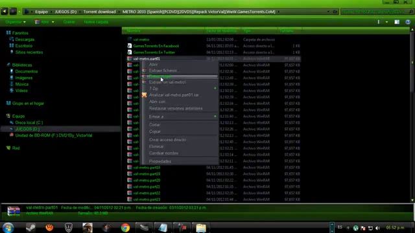The image size is (415, 233).
Task: Click the Nueva carpeta button
Action: (96, 22)
